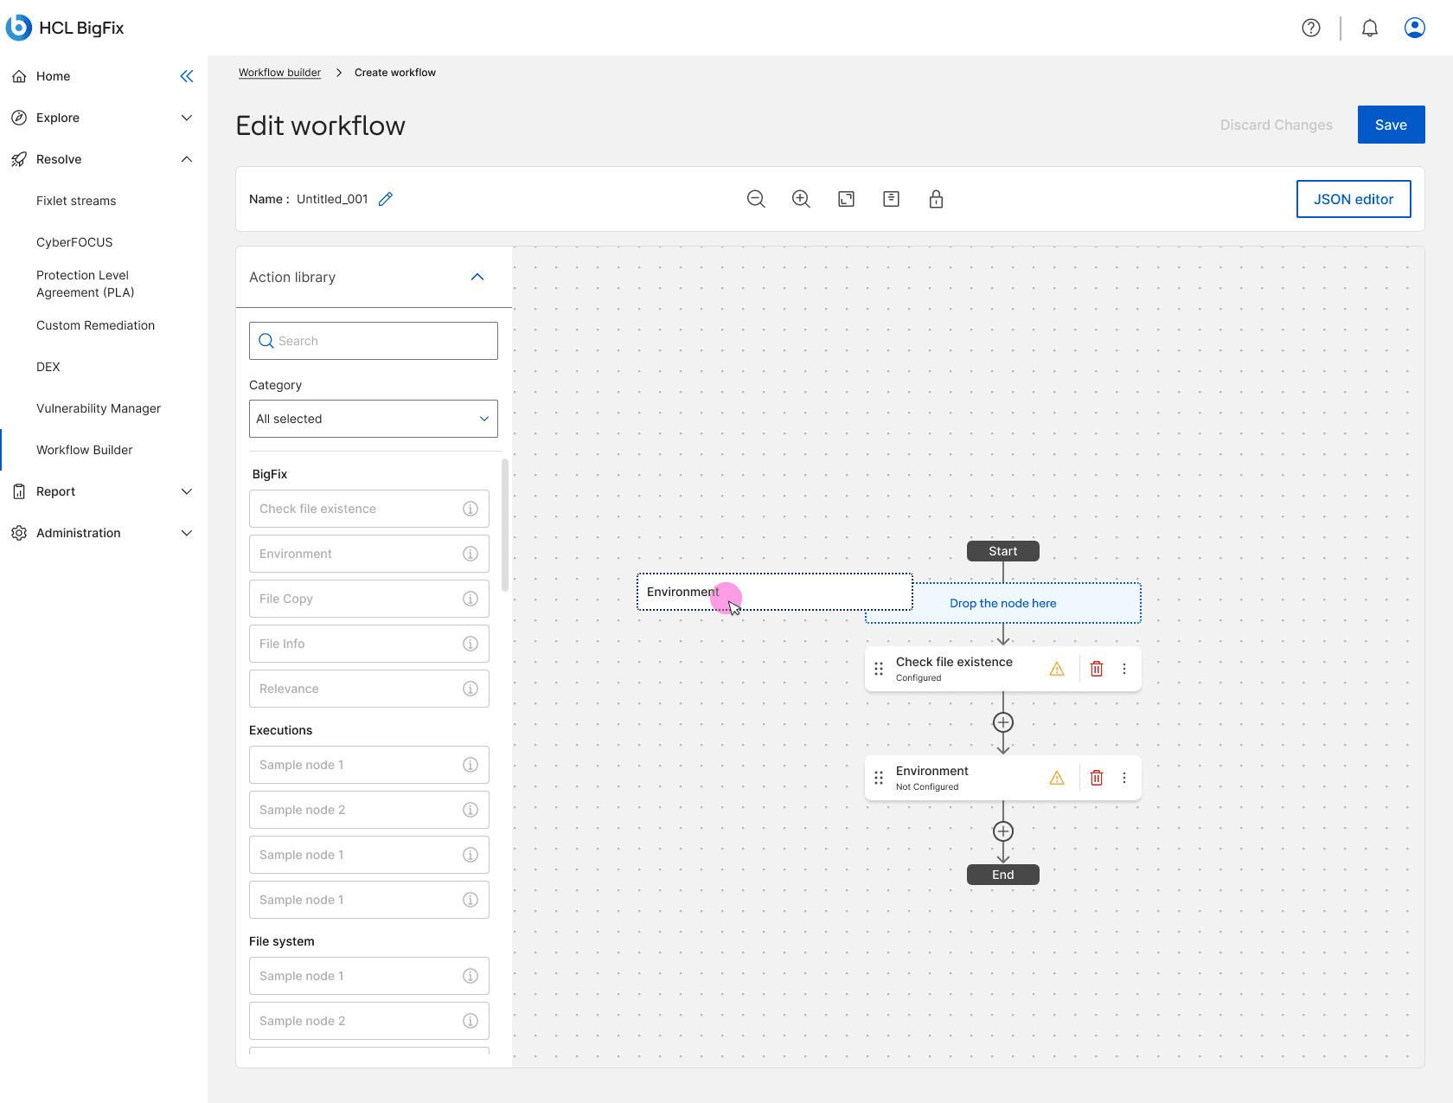
Task: Open the user profile icon
Action: pos(1415,28)
